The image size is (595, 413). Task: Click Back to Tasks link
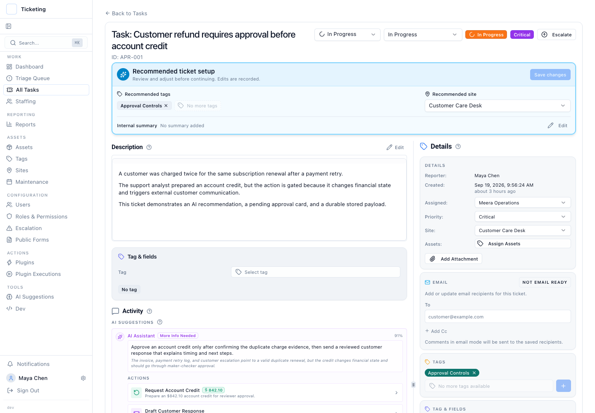tap(126, 14)
